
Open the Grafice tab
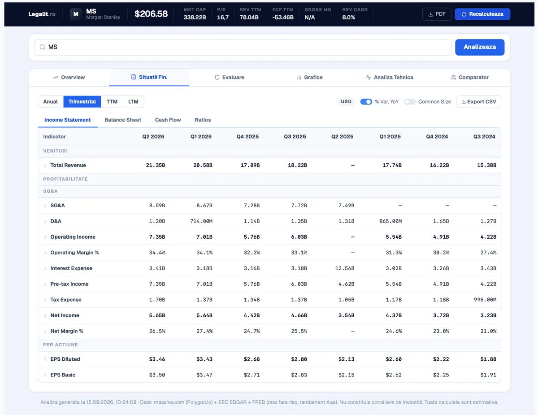coord(310,77)
